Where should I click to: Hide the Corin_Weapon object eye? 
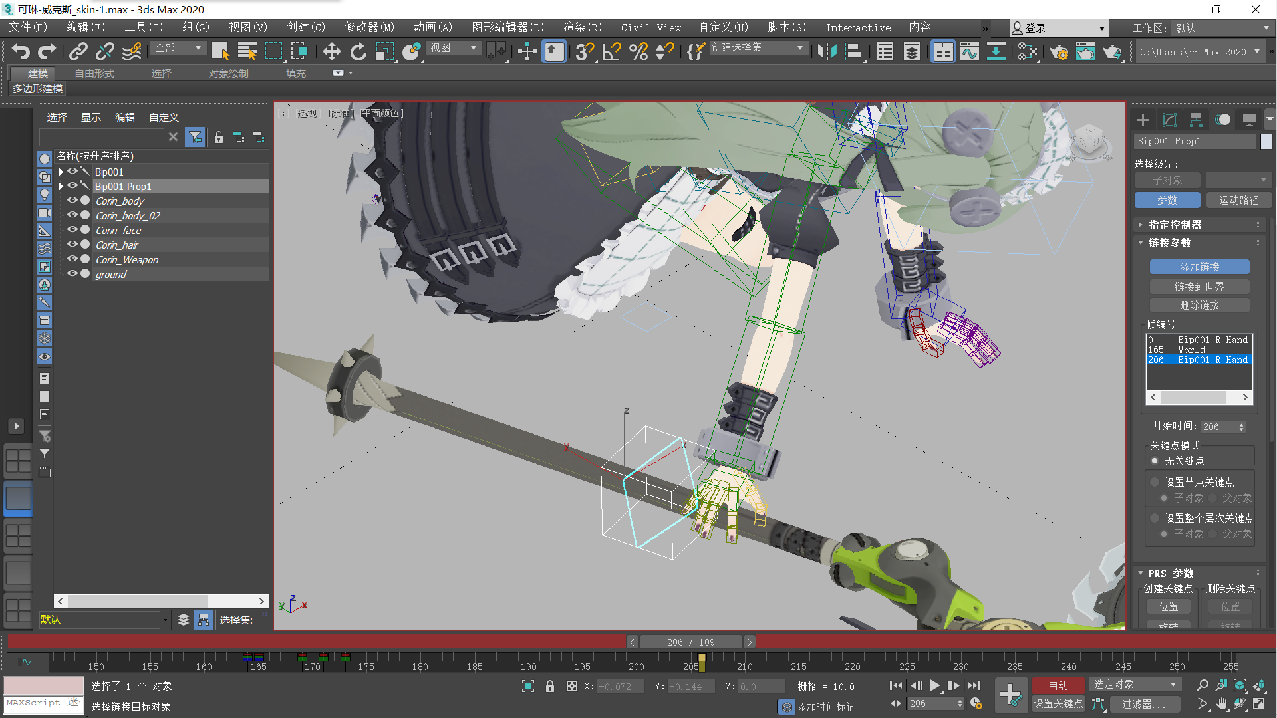(72, 259)
